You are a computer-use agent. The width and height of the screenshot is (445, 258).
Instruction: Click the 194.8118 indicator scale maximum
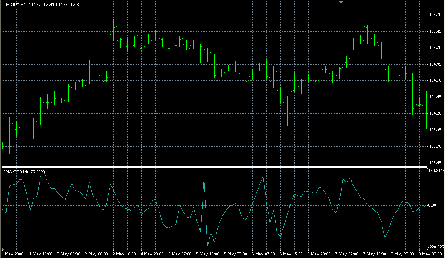click(x=436, y=171)
